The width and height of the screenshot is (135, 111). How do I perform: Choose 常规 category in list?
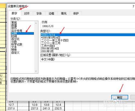pyautogui.click(x=14, y=23)
